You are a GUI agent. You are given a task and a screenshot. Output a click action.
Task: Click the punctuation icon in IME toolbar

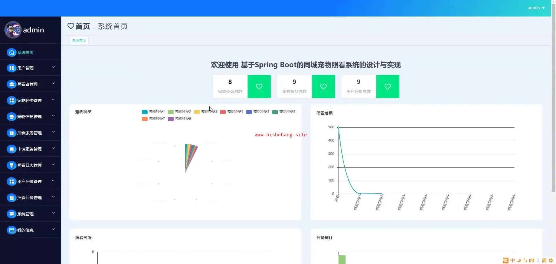coord(525,261)
